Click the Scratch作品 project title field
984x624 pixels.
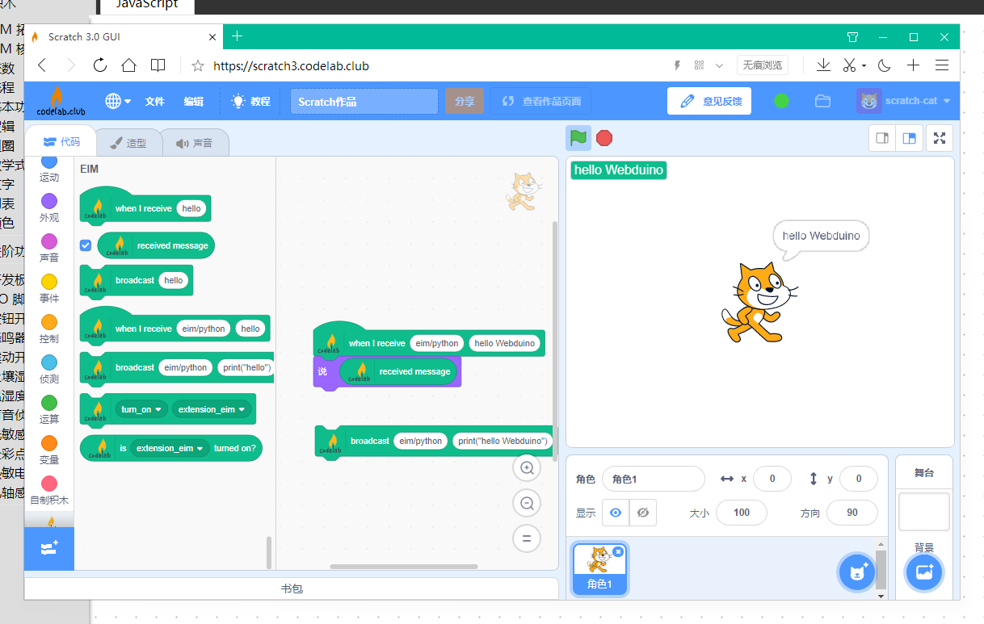pos(364,102)
